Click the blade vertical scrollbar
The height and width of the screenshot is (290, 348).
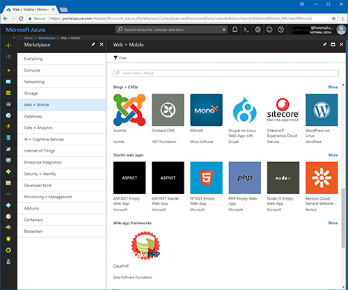pos(343,218)
